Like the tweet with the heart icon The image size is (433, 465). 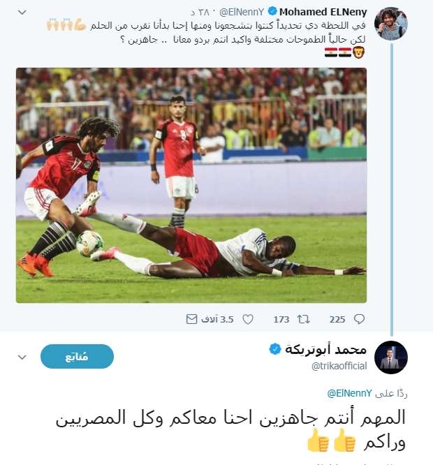[248, 319]
